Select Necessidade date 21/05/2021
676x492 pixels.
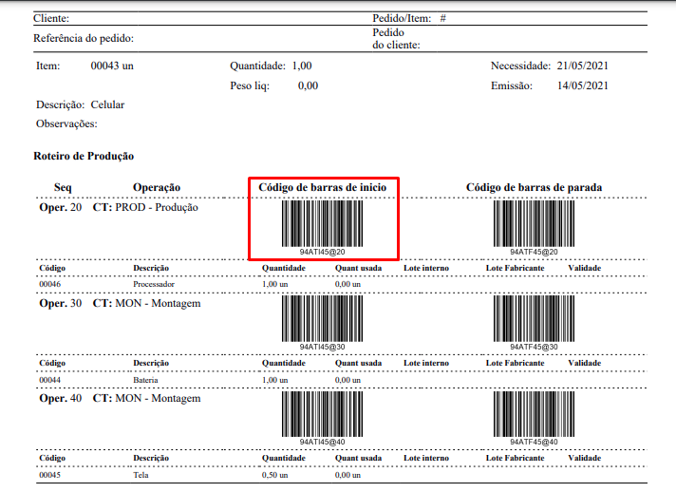click(582, 66)
